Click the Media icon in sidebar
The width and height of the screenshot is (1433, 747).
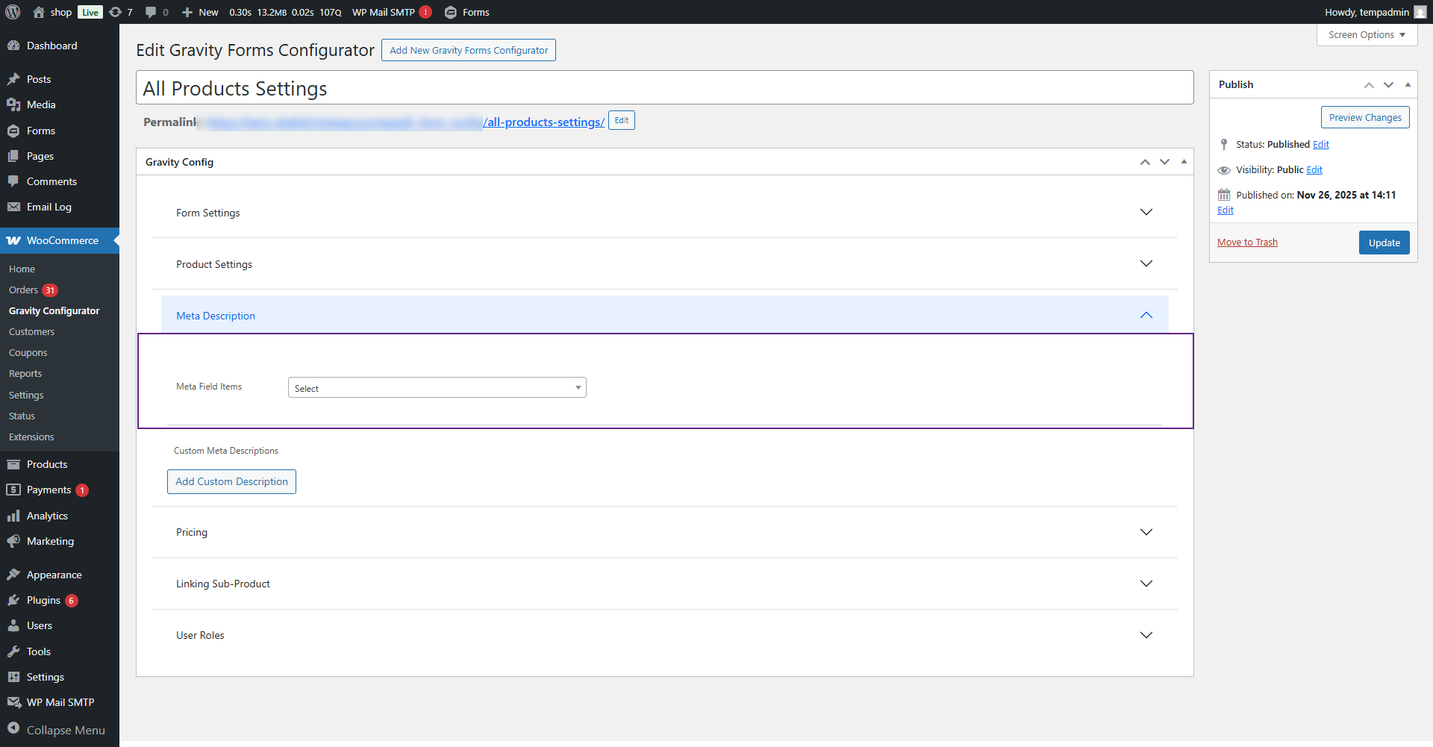click(x=13, y=104)
